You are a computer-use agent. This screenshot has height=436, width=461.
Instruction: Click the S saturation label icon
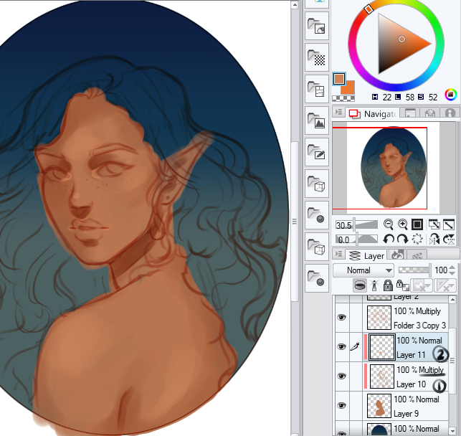[421, 97]
